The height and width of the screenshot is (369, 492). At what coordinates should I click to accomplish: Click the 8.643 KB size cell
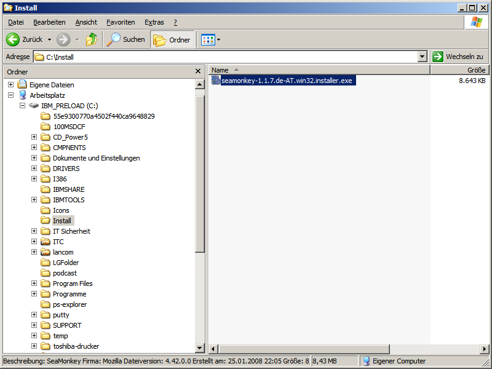472,81
